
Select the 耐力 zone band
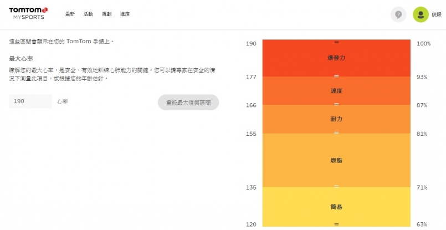336,119
